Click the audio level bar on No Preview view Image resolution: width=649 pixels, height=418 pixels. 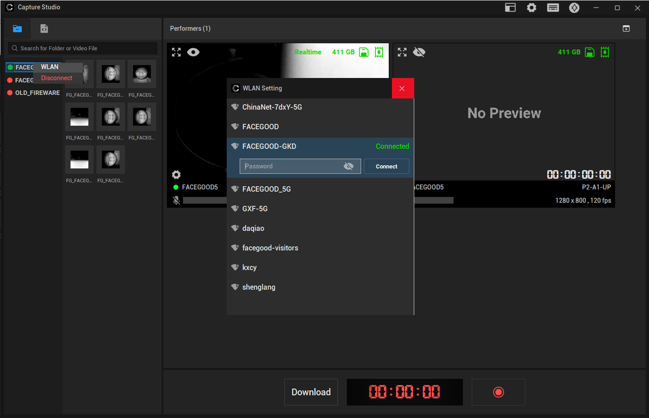point(434,201)
